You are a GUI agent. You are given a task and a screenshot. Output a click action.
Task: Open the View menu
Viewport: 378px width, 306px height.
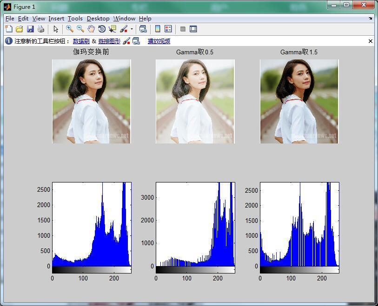pyautogui.click(x=39, y=19)
